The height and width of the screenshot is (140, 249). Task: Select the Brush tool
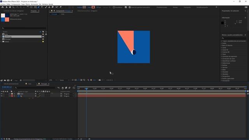tap(46, 7)
